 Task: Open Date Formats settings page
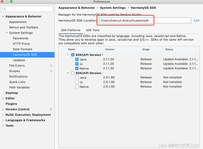23,49
